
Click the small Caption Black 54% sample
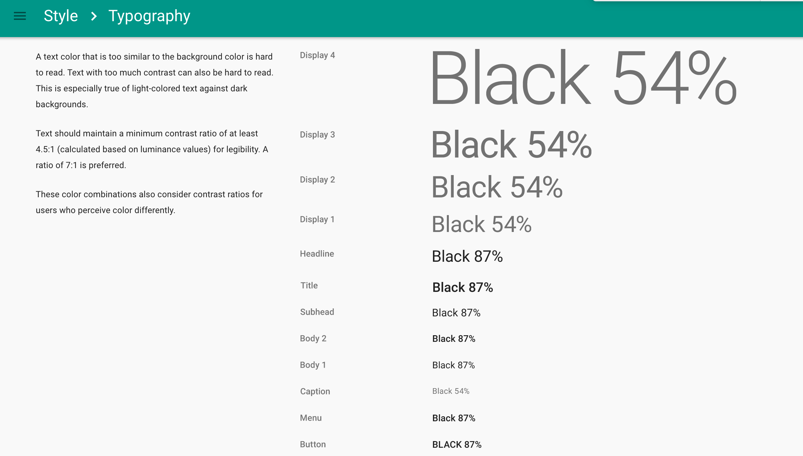click(450, 391)
